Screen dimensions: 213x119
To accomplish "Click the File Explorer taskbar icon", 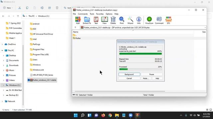I will (117, 115).
